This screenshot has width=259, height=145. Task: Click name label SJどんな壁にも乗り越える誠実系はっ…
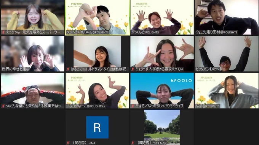34,106
